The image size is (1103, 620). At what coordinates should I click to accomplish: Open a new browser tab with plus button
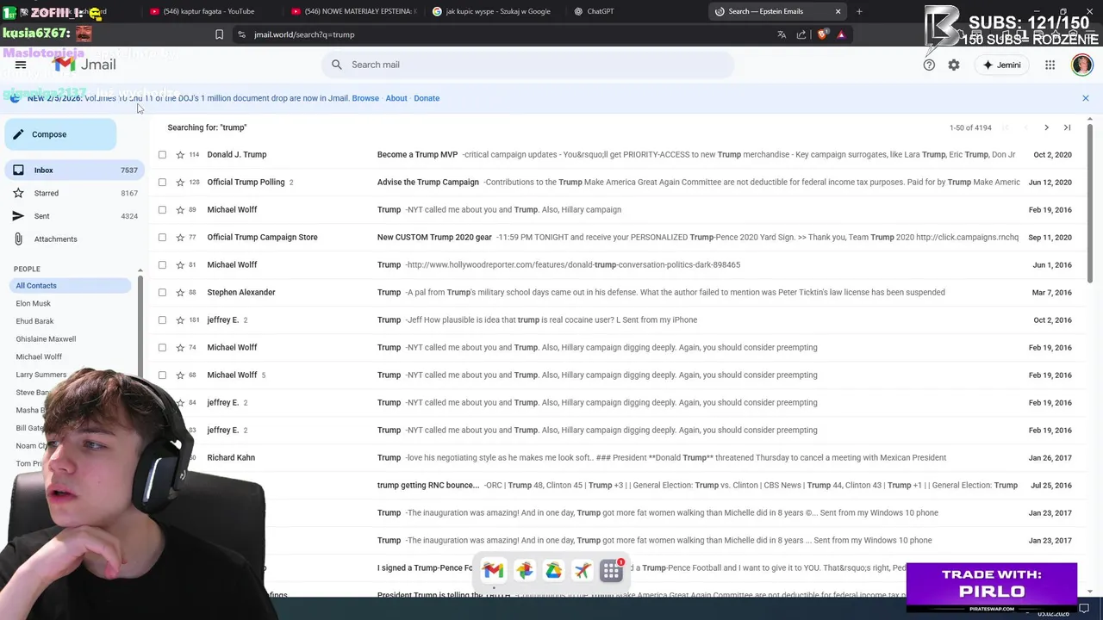(x=859, y=11)
